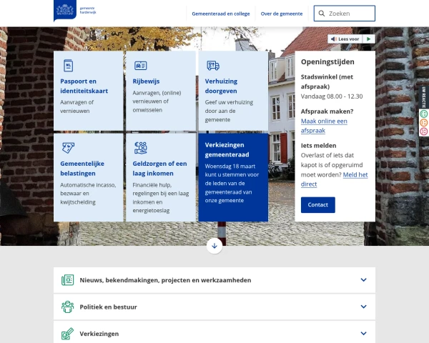Image resolution: width=429 pixels, height=343 pixels.
Task: Click the gemeente Harderwijk logo
Action: tap(75, 11)
